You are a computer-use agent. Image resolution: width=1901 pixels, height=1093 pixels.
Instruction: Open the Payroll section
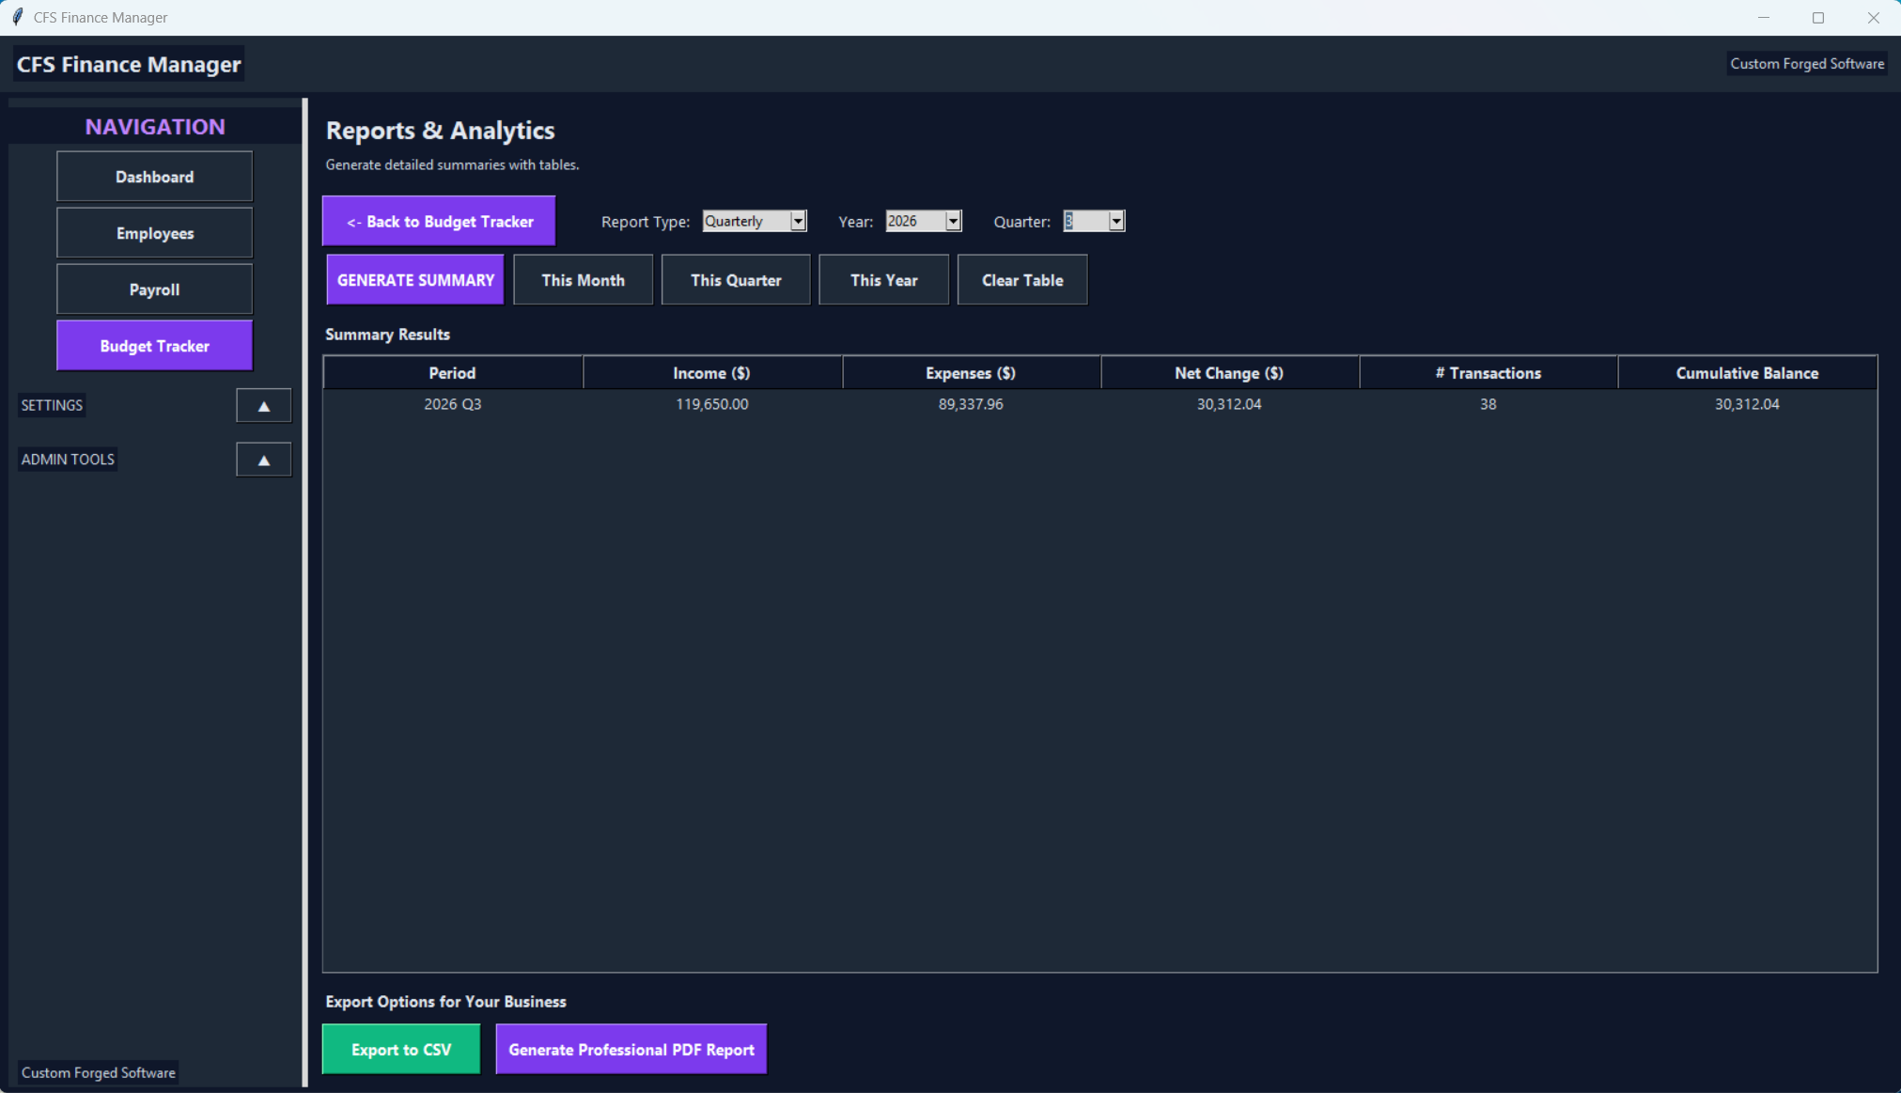point(154,289)
